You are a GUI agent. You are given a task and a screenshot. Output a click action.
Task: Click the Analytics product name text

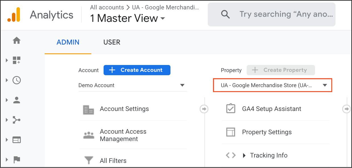click(52, 15)
